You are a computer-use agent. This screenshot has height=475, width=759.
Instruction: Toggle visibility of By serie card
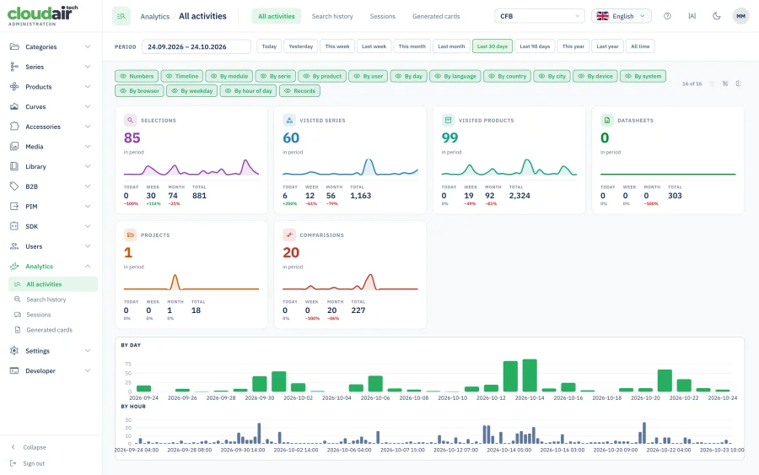276,76
